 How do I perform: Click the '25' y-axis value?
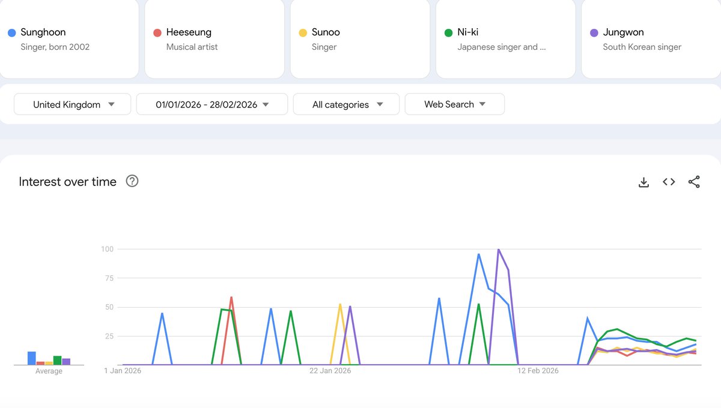(110, 336)
